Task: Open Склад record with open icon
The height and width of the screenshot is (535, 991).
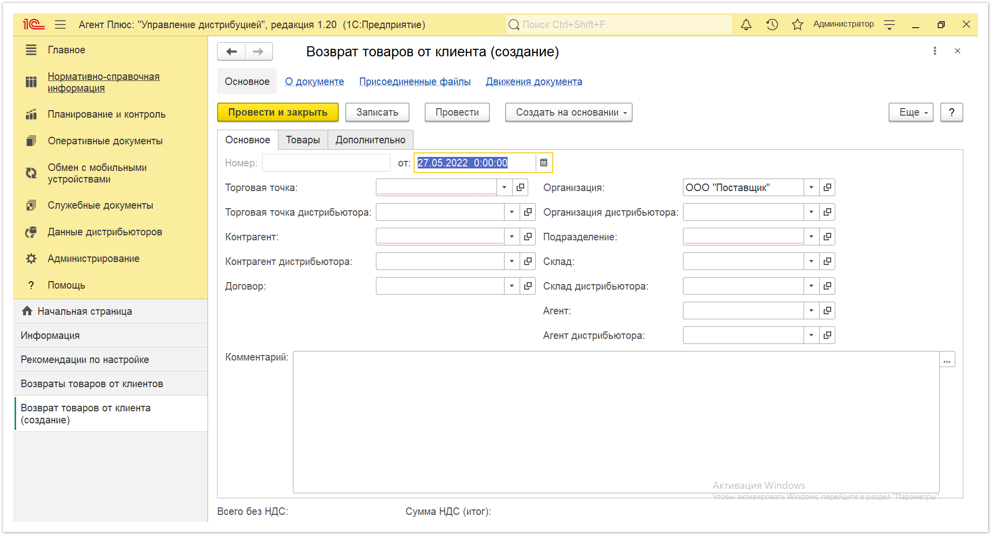Action: click(827, 261)
